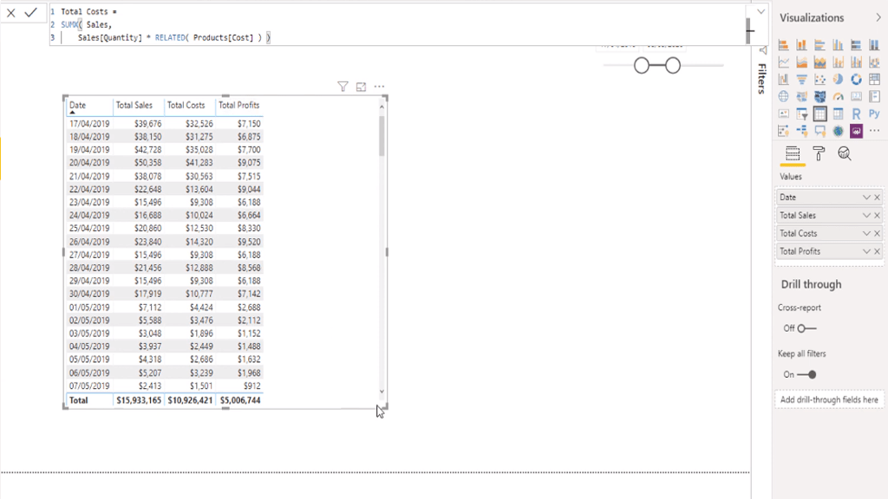
Task: Select the Clustered bar chart visual
Action: click(x=819, y=45)
